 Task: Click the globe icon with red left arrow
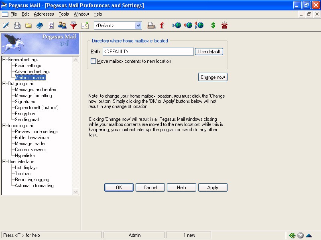pos(188,25)
